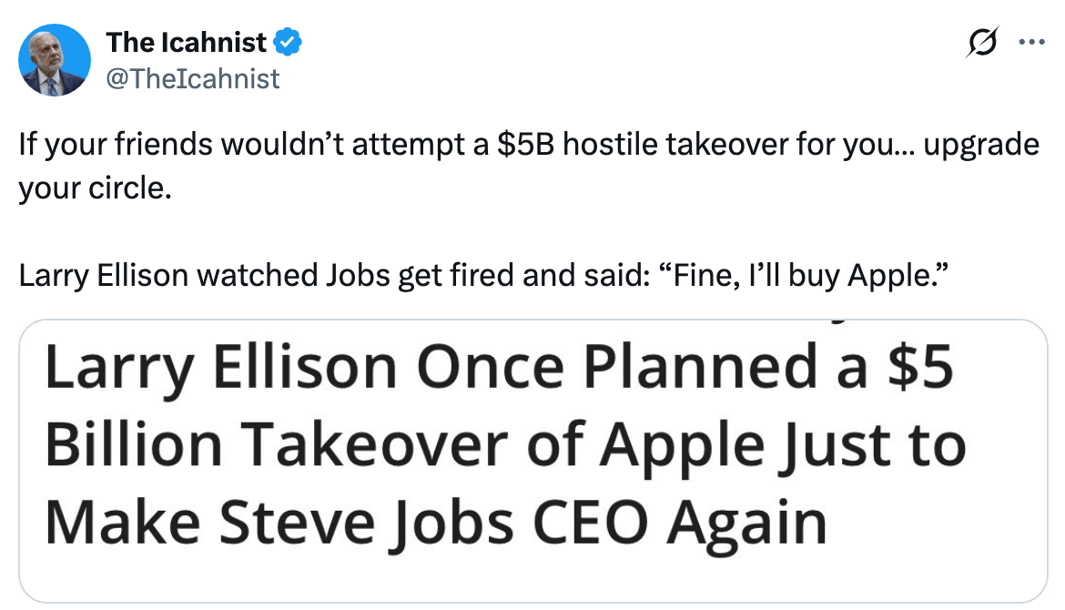Viewport: 1065px width, 610px height.
Task: Open the @TheIcahnist handle link
Action: 193,79
